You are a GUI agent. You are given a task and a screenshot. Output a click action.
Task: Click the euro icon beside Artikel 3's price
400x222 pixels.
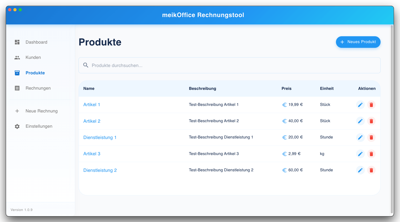(x=284, y=154)
